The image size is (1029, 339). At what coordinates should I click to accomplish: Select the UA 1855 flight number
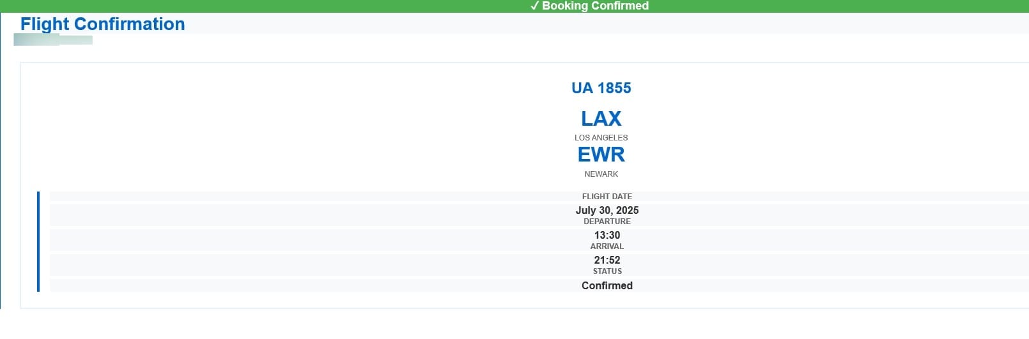pyautogui.click(x=601, y=88)
